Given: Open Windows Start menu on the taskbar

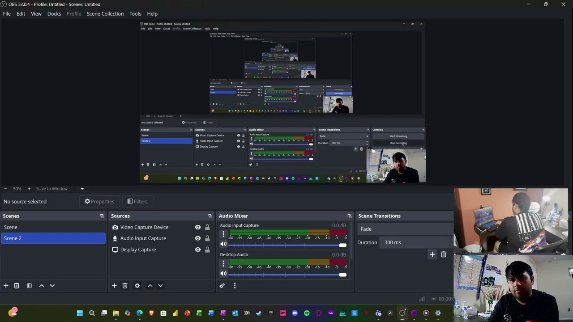Looking at the screenshot, I should (80, 313).
